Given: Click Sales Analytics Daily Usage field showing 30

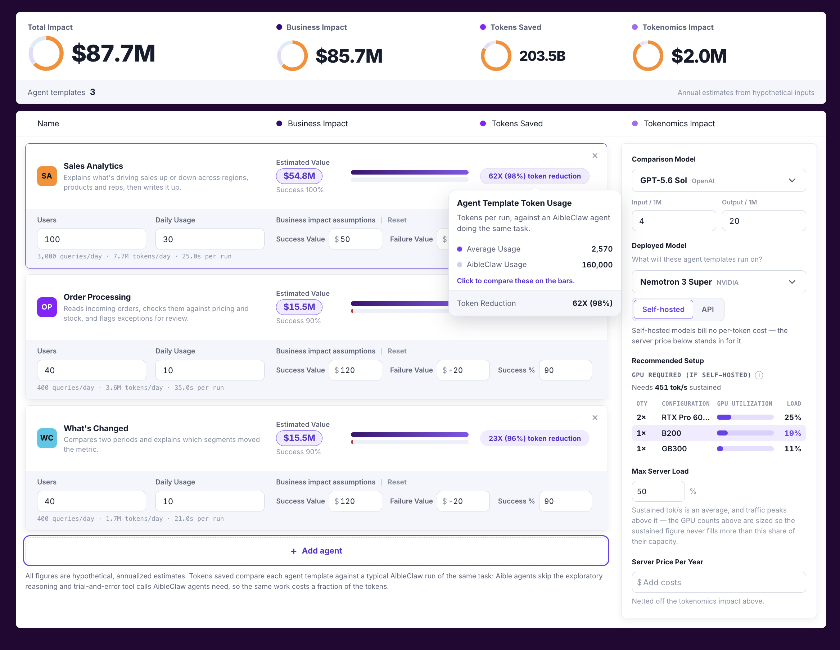Looking at the screenshot, I should coord(209,239).
